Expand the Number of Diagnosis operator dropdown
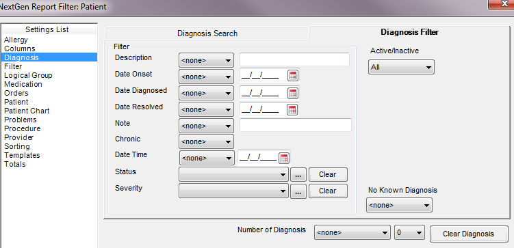This screenshot has width=514, height=248. point(352,232)
